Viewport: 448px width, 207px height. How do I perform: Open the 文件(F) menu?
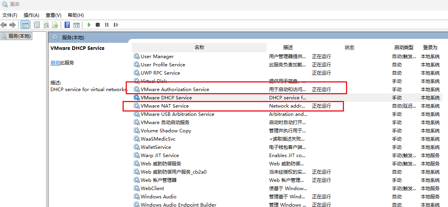[10, 15]
